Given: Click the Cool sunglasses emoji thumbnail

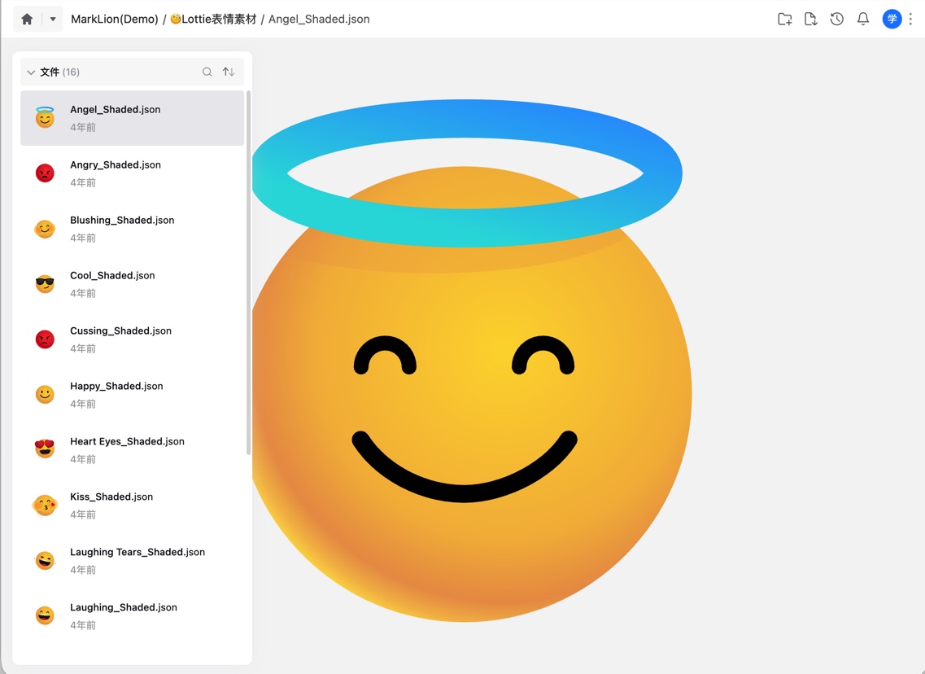Looking at the screenshot, I should coord(45,284).
